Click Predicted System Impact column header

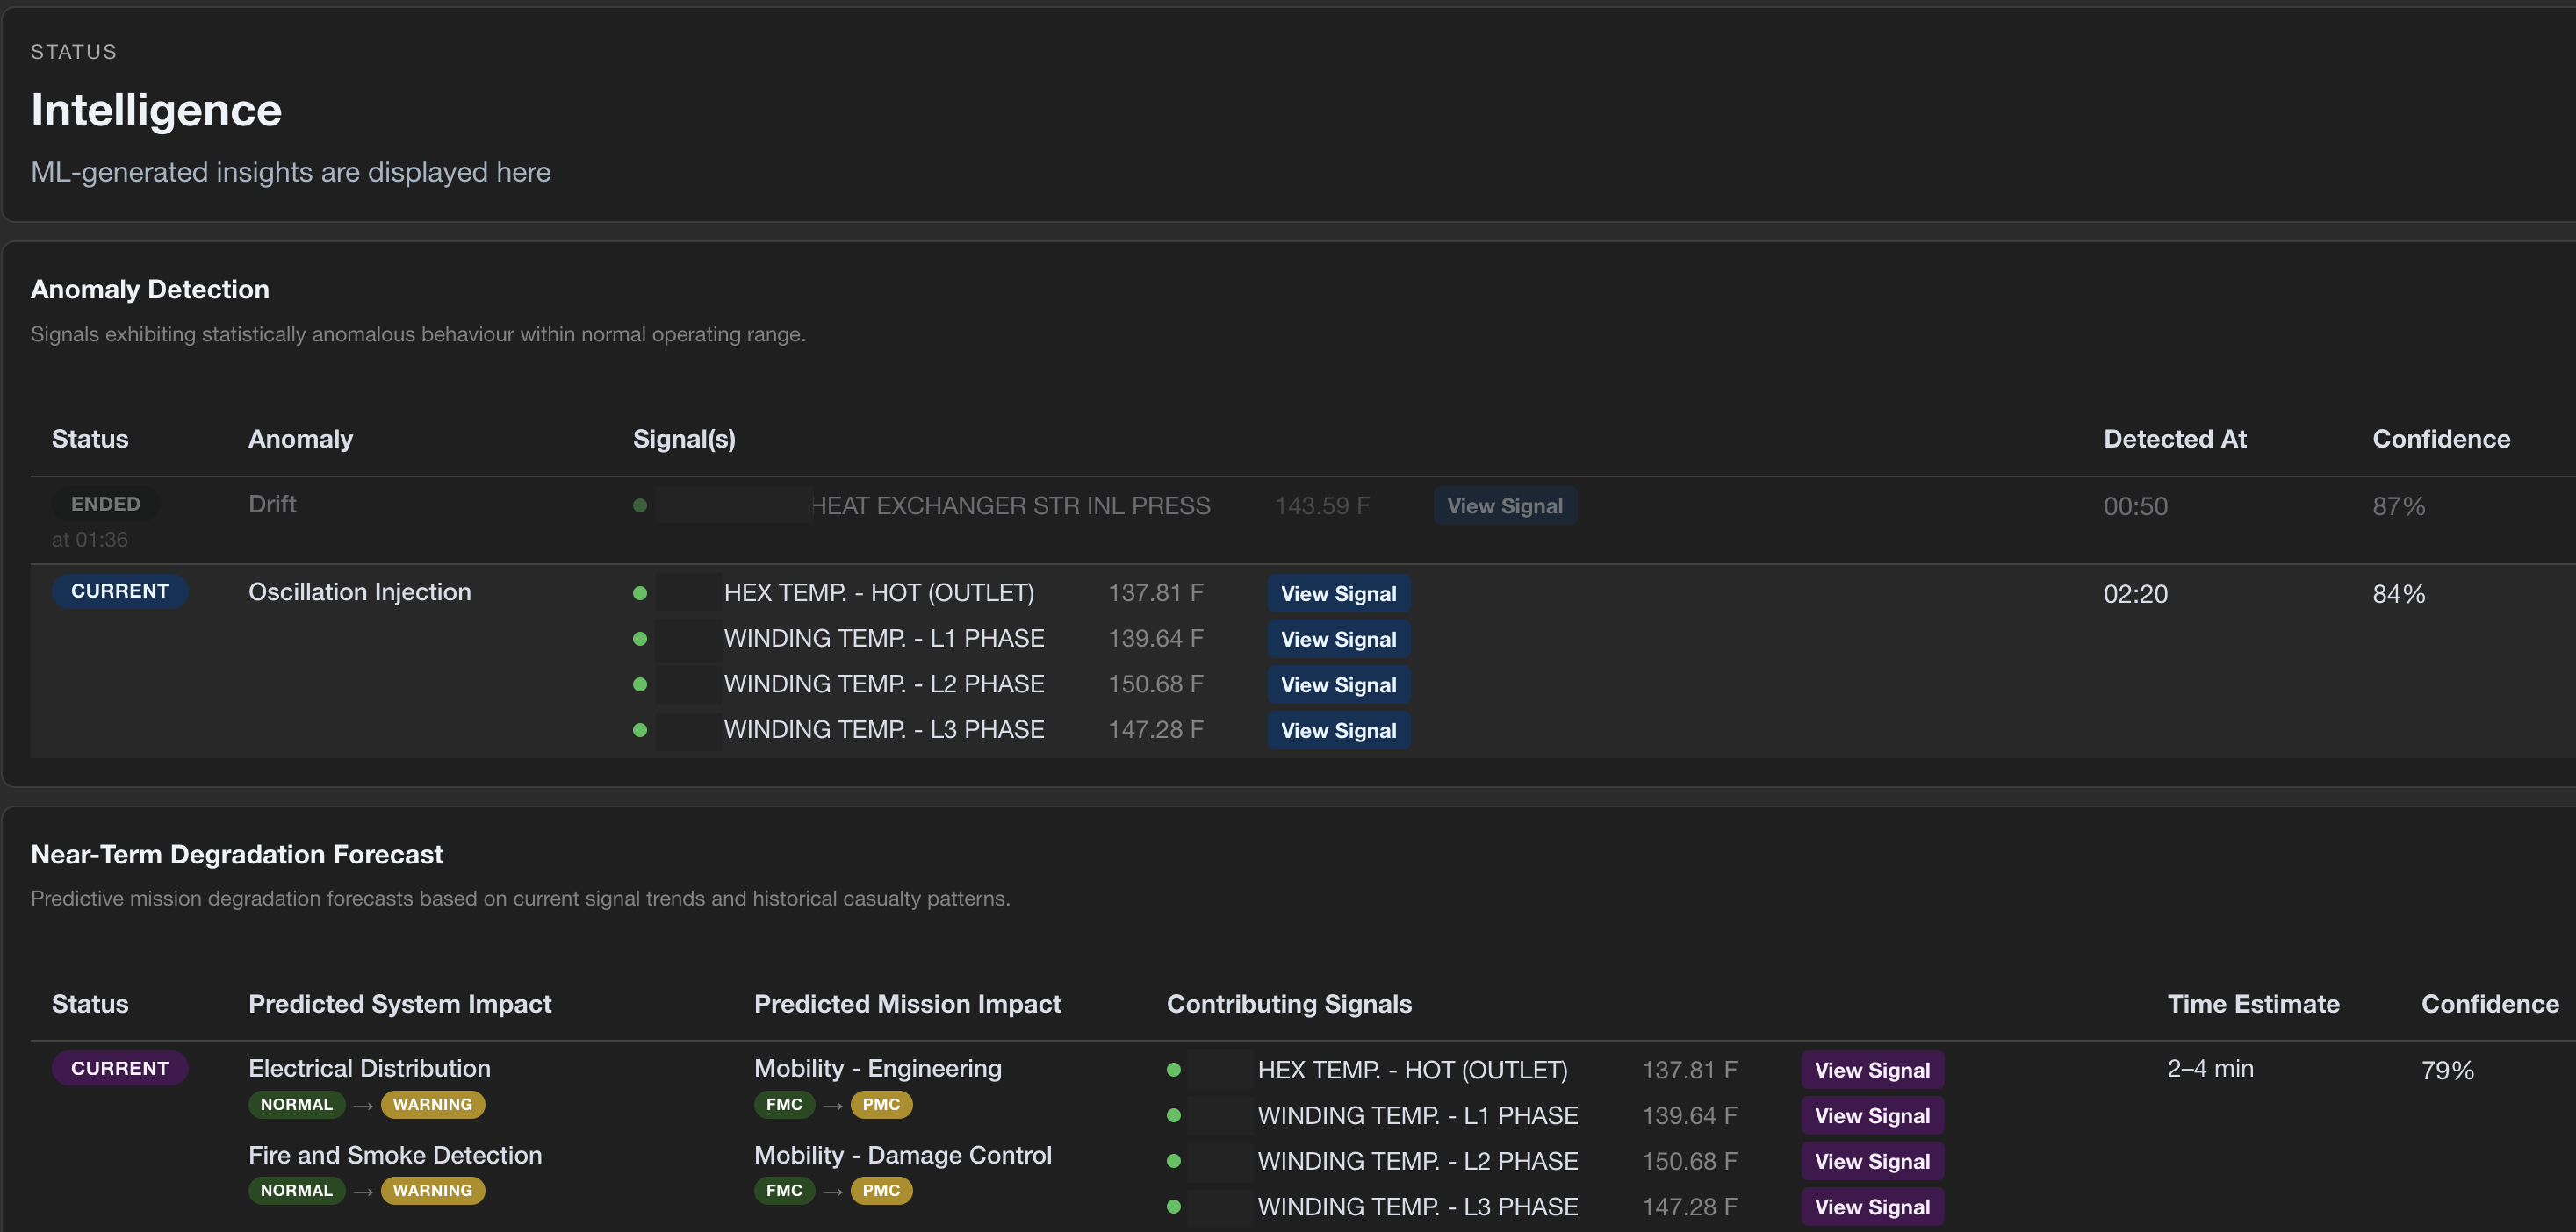pyautogui.click(x=399, y=1004)
